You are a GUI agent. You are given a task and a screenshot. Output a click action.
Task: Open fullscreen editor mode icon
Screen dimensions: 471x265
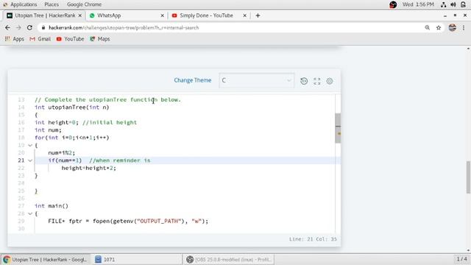point(317,81)
